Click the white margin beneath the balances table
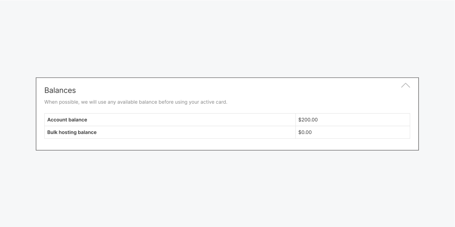Screen dimensions: 455x227 (x=227, y=144)
